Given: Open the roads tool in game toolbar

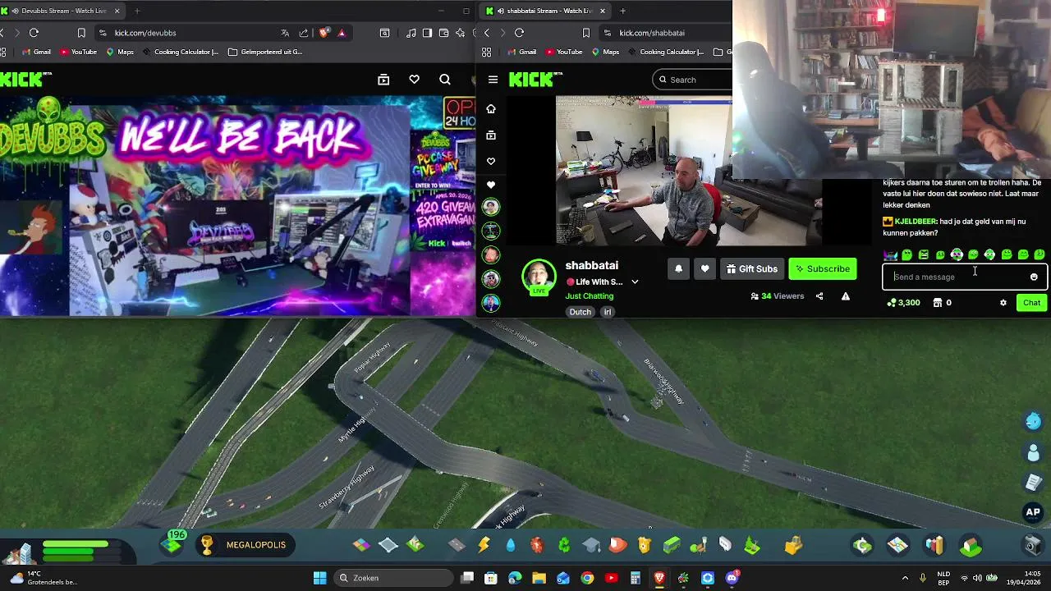Looking at the screenshot, I should click(457, 545).
